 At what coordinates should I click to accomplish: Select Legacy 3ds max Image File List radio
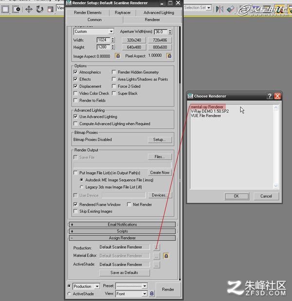81,187
